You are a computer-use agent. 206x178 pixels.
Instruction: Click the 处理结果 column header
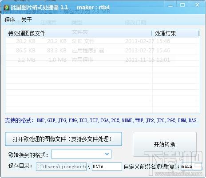(x=174, y=33)
